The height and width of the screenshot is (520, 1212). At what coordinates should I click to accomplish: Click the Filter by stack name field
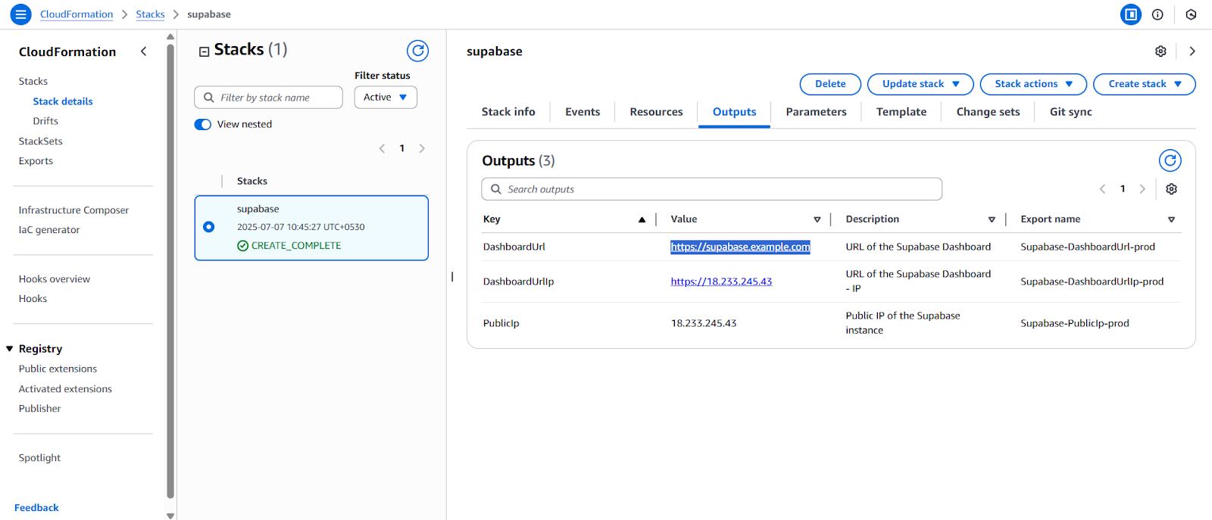tap(269, 98)
